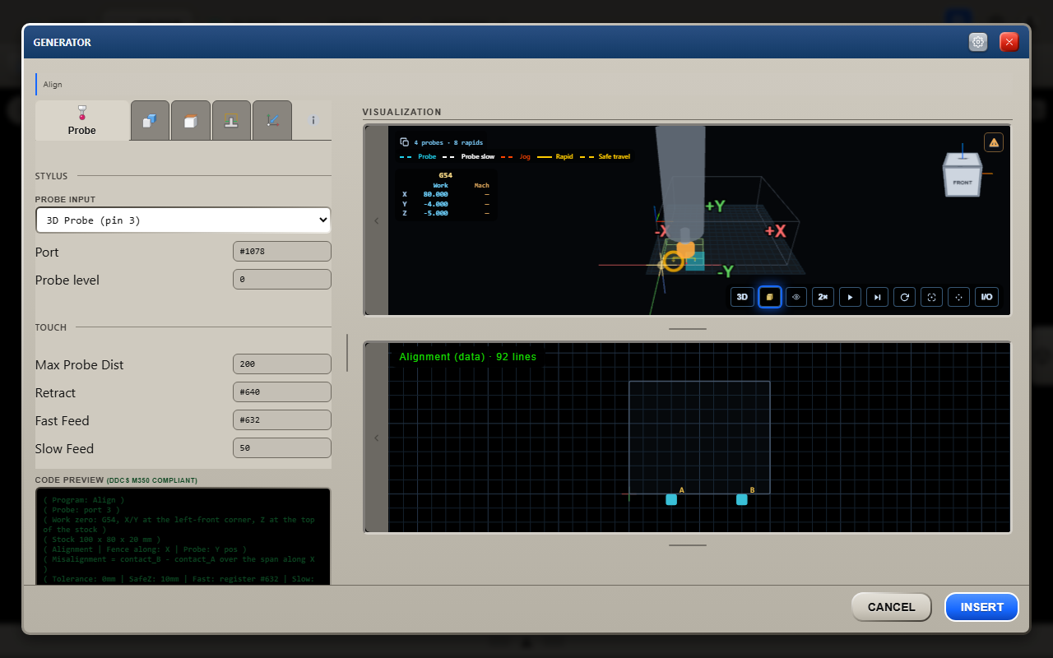Open the stock cube tab with orange top
Screen dimensions: 1053x658
point(190,120)
